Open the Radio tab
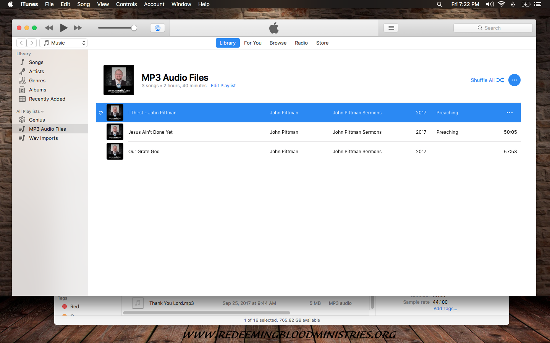 pos(301,43)
